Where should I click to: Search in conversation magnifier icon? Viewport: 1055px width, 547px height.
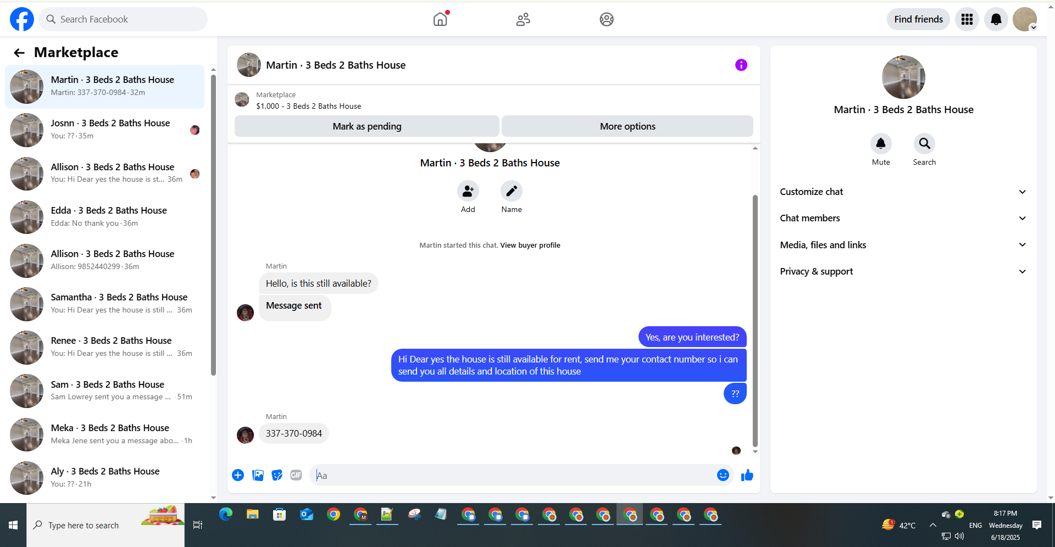coord(925,144)
